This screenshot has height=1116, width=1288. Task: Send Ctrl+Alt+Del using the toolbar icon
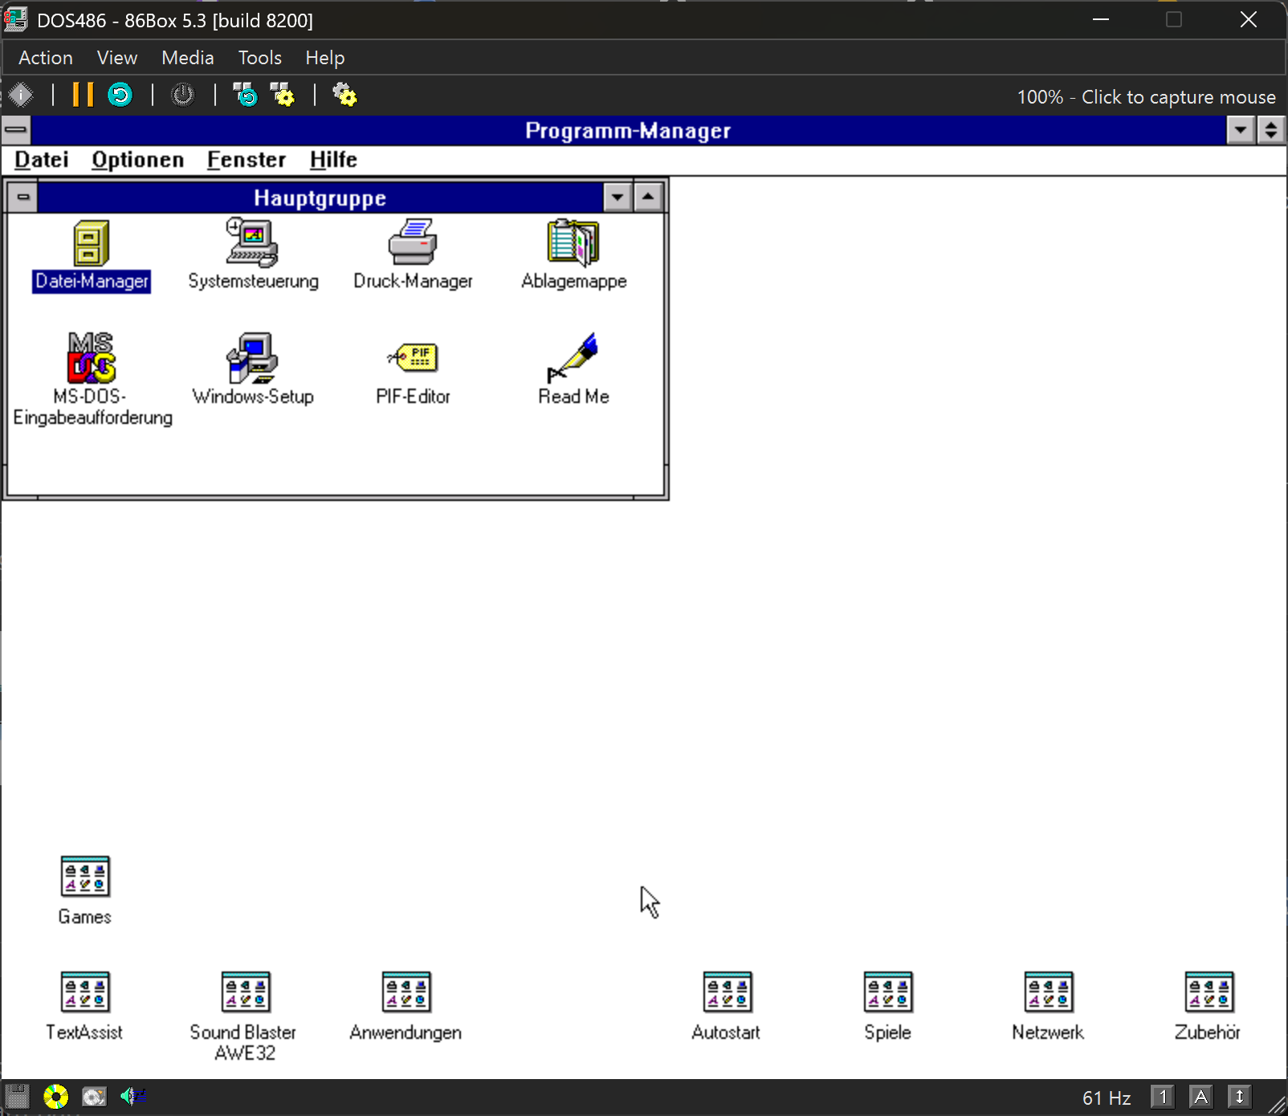tap(244, 95)
